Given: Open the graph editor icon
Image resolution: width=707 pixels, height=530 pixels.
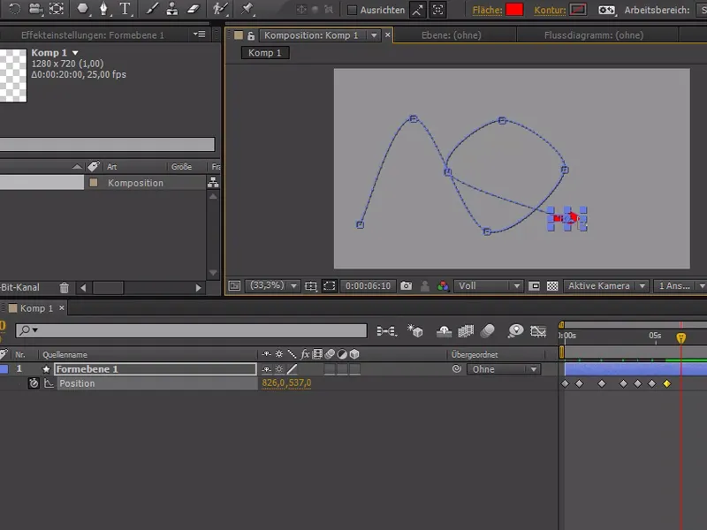Looking at the screenshot, I should point(538,332).
